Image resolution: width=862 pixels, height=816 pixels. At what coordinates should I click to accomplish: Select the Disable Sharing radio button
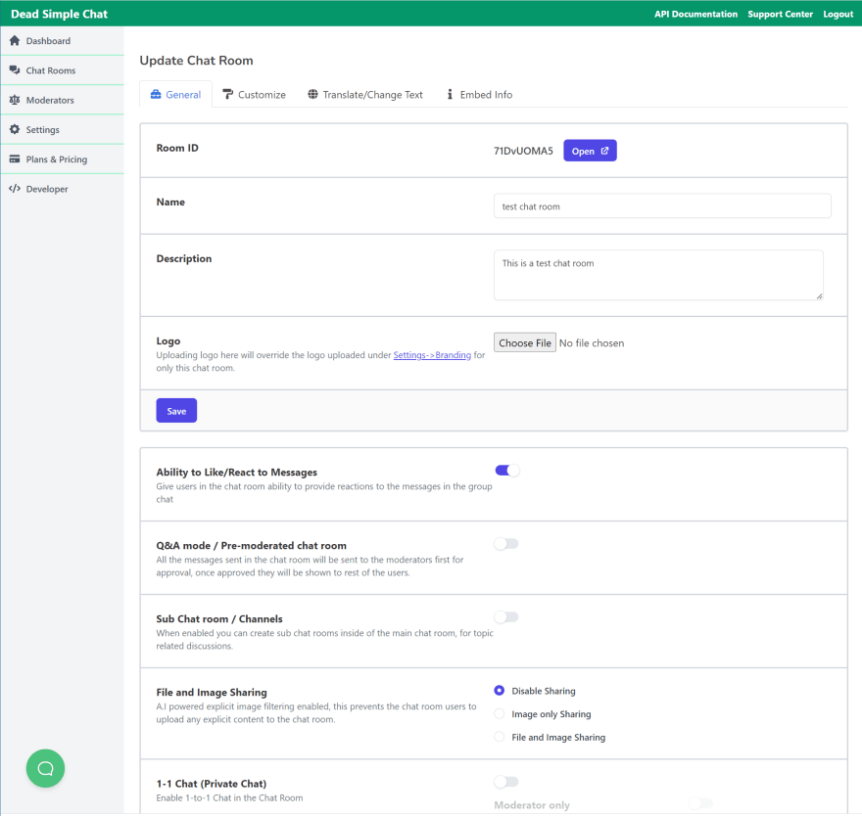click(500, 690)
